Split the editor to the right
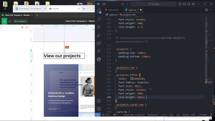Image resolution: width=215 pixels, height=121 pixels. tap(206, 10)
